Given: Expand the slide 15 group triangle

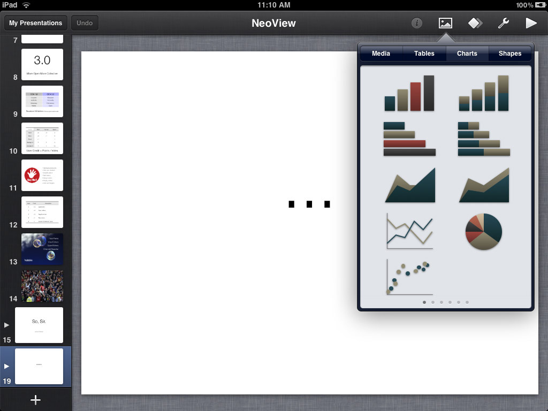Looking at the screenshot, I should 6,325.
